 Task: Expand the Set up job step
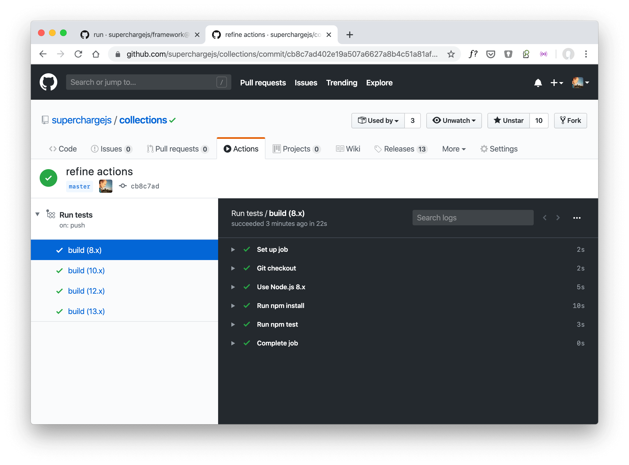[x=233, y=249]
